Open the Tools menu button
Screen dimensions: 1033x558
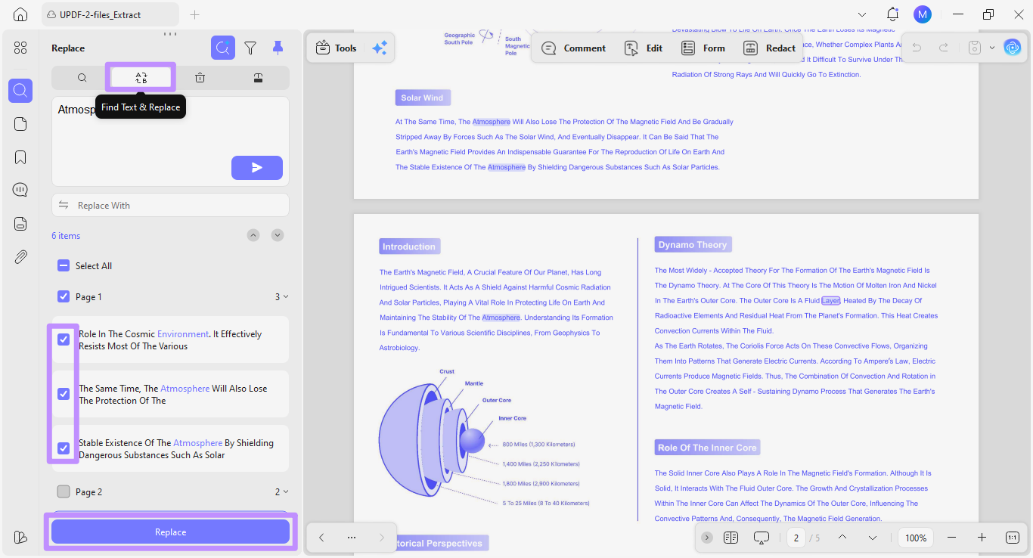337,48
